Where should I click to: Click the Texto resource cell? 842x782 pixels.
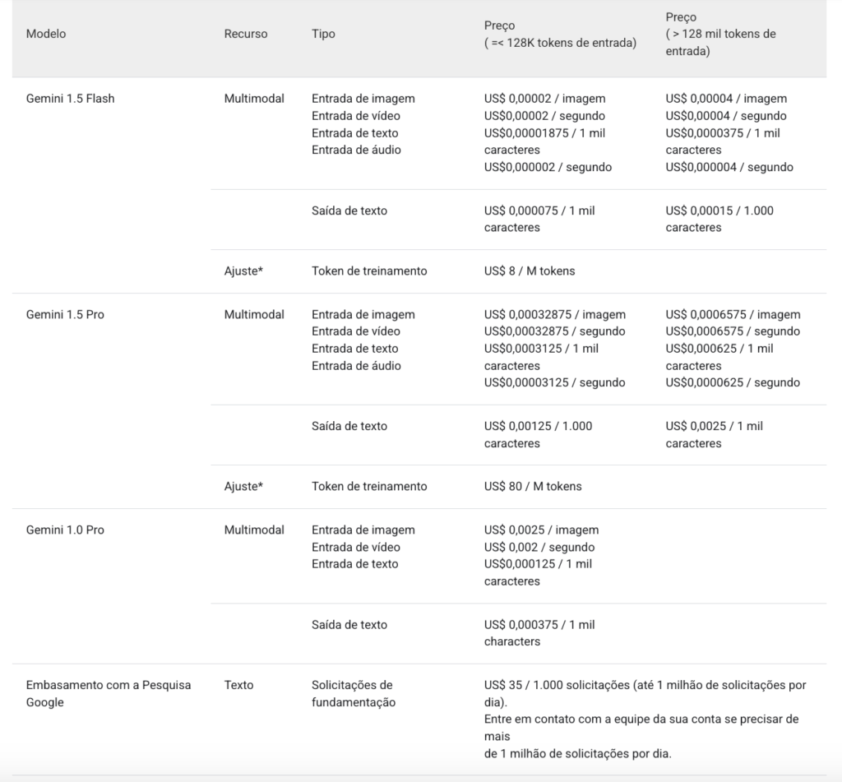[x=239, y=685]
